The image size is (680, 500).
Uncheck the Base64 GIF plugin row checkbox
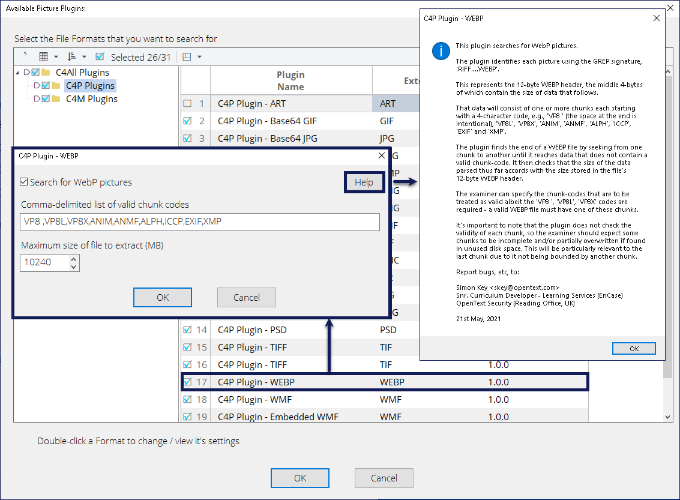(187, 121)
